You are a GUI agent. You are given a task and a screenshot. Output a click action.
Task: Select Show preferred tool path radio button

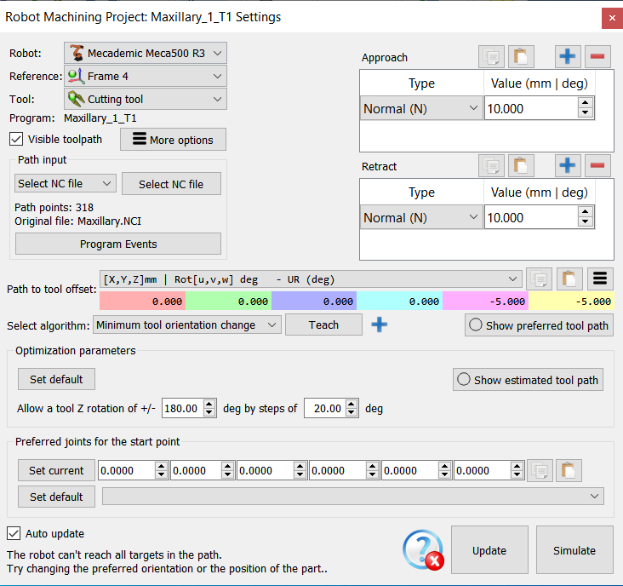[x=476, y=325]
